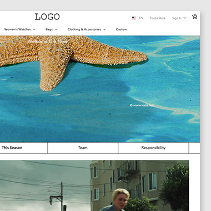Click the US flag language icon

(x=134, y=18)
